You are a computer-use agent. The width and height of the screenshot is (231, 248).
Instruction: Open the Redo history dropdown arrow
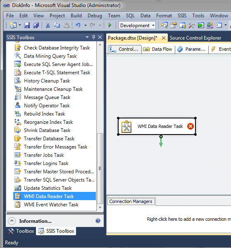point(100,25)
